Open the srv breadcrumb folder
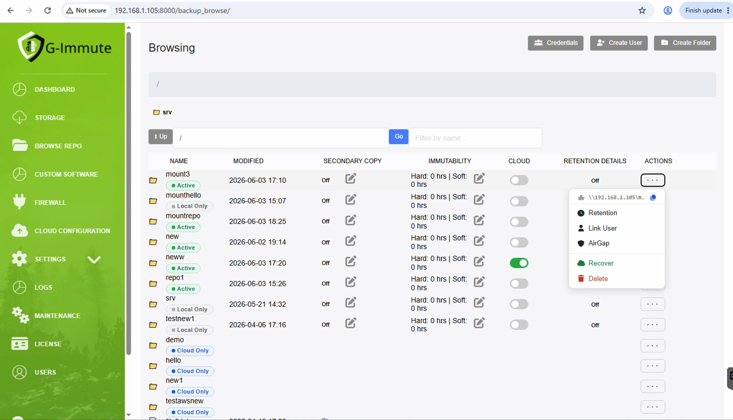Image resolution: width=733 pixels, height=420 pixels. (162, 112)
